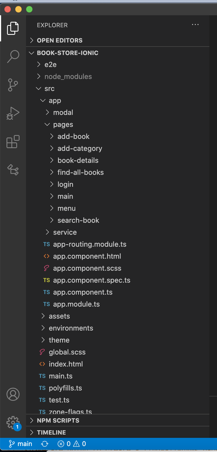Image resolution: width=217 pixels, height=452 pixels.
Task: Open app-routing.module.ts file
Action: 90,244
